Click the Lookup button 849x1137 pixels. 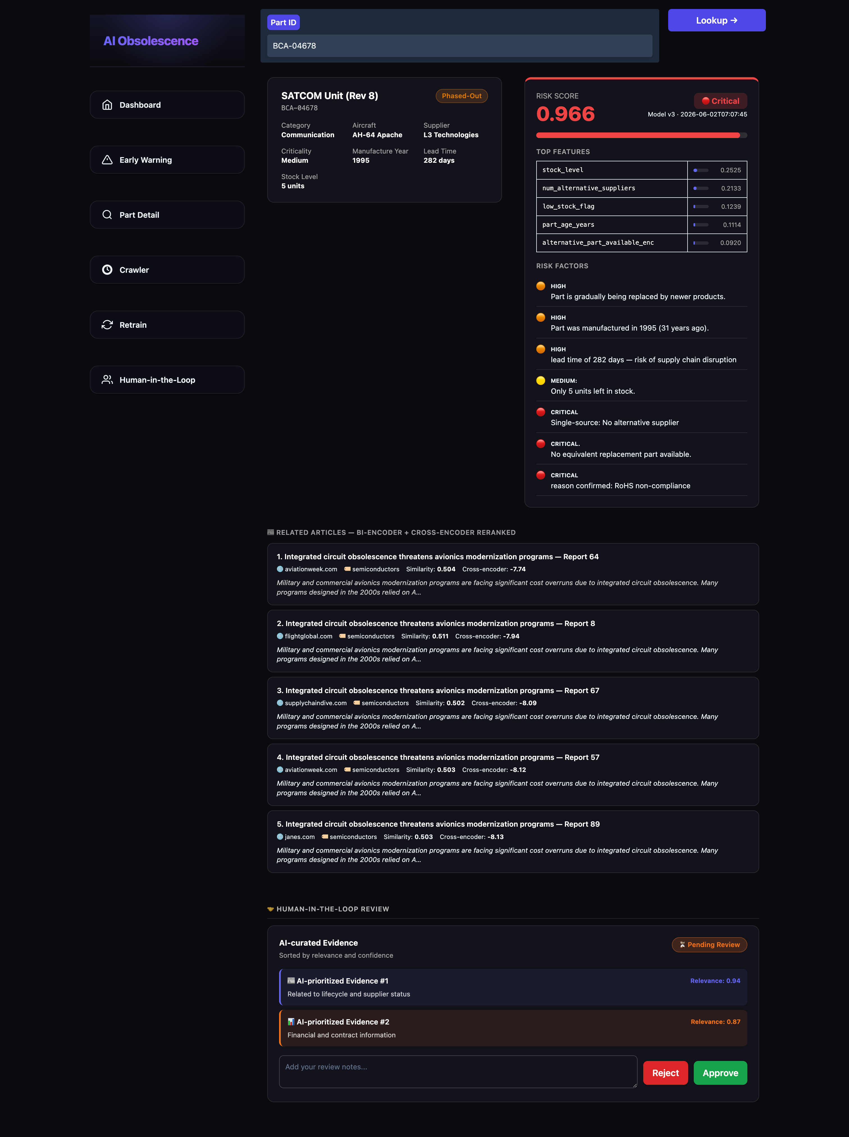(716, 20)
